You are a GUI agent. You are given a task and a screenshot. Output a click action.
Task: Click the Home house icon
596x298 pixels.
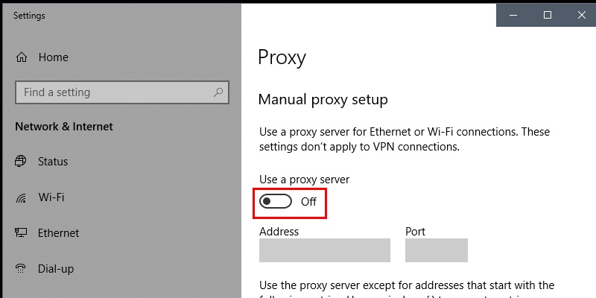point(22,57)
